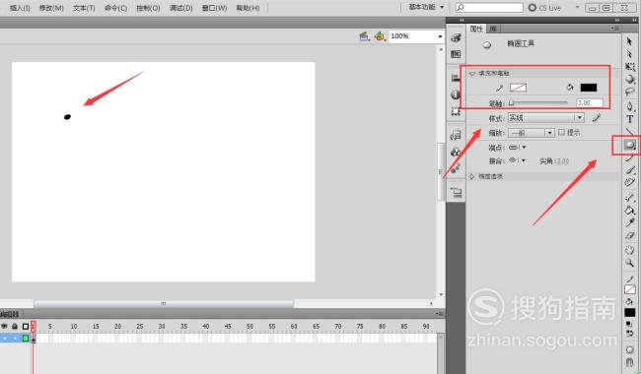Select the Deco tool

(630, 183)
